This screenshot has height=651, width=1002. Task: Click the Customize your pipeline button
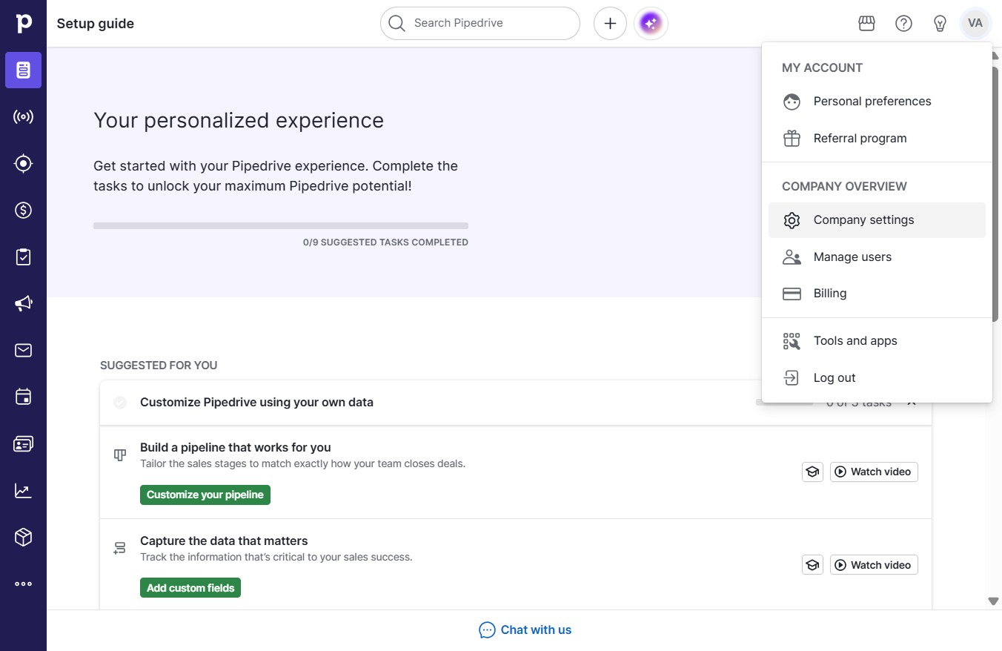point(205,495)
